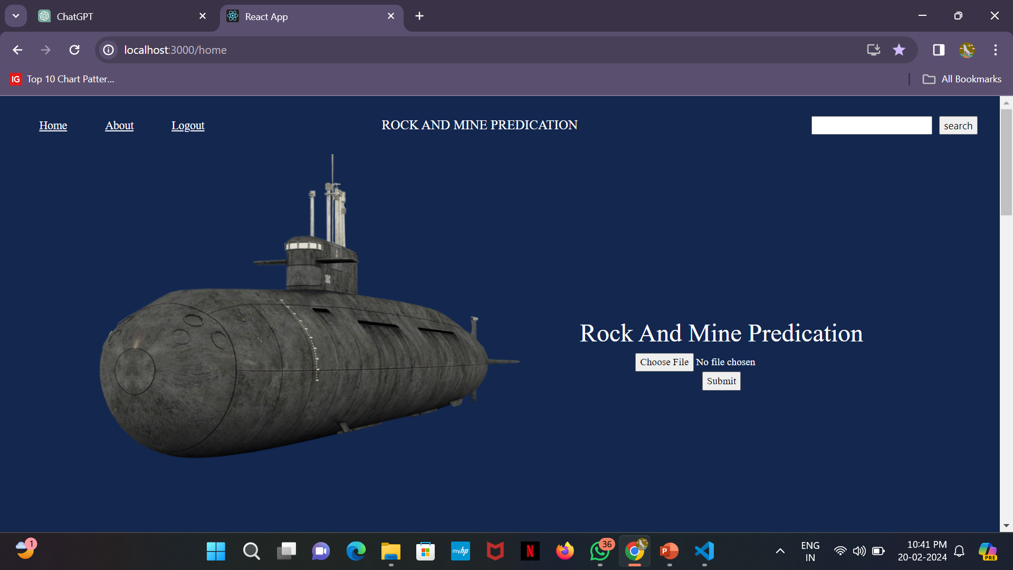Toggle the browser side panel icon

pyautogui.click(x=939, y=50)
